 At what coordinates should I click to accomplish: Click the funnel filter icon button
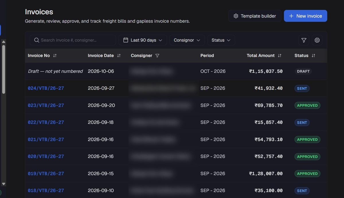(304, 40)
